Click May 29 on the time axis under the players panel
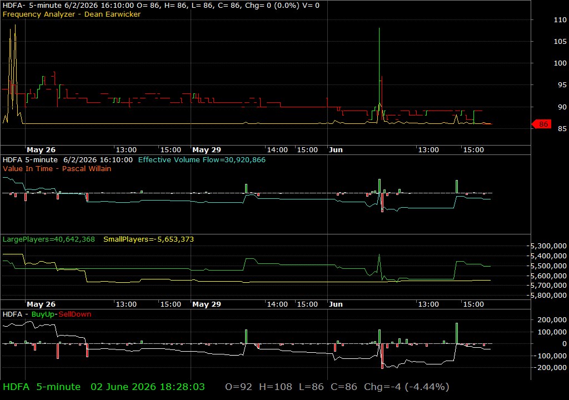The width and height of the screenshot is (569, 400). [x=207, y=304]
